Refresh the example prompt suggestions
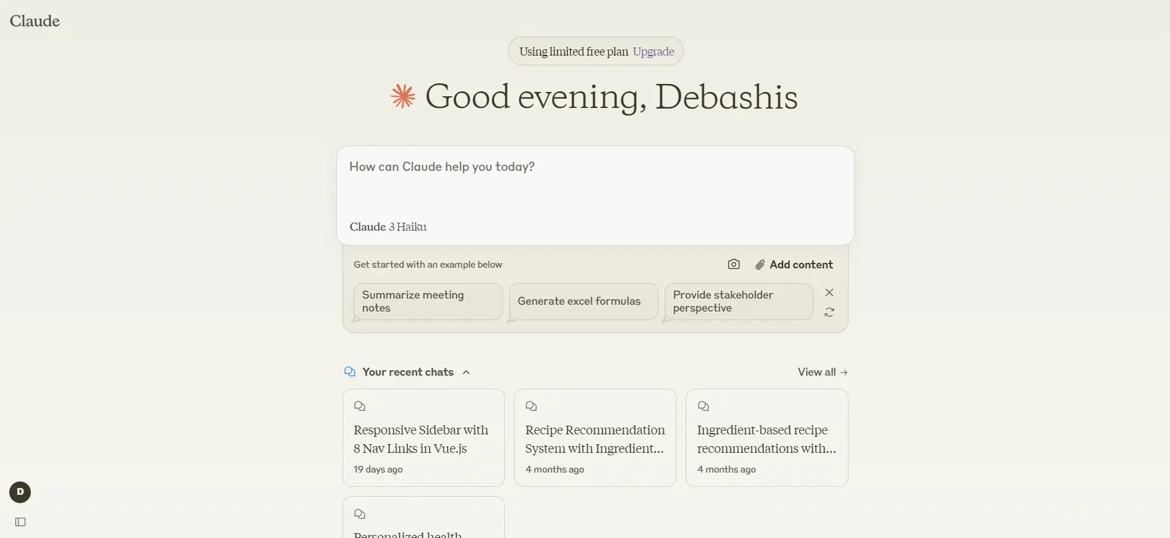Screen dimensions: 1170x538 [829, 313]
